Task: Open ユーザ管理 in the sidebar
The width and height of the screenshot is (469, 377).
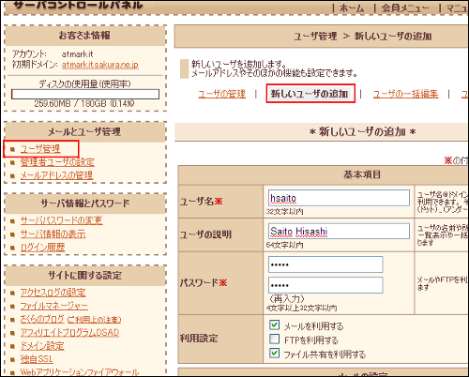Action: (x=40, y=149)
